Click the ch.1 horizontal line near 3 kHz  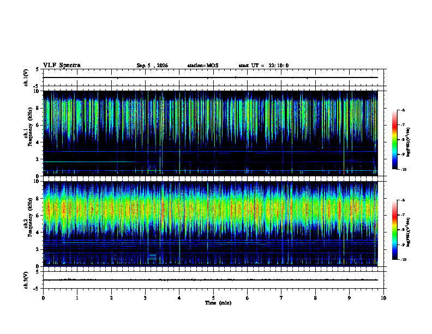tap(210, 151)
